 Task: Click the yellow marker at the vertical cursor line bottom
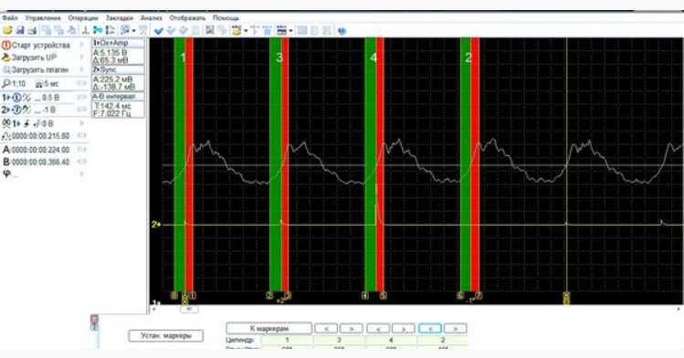[567, 299]
